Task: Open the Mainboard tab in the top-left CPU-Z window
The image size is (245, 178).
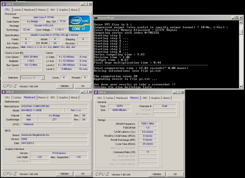Action: click(29, 10)
